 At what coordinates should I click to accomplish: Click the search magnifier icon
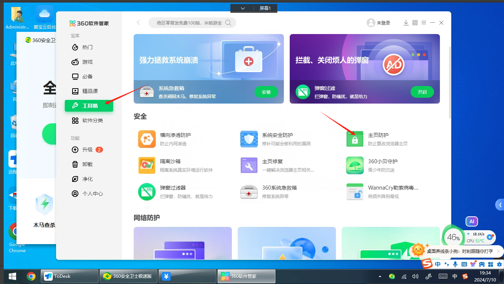coord(228,23)
